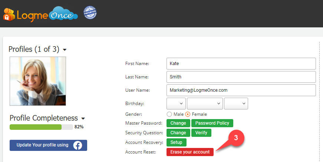Click the Security Question: label
Viewport: 323px width, 162px height.
pyautogui.click(x=144, y=133)
